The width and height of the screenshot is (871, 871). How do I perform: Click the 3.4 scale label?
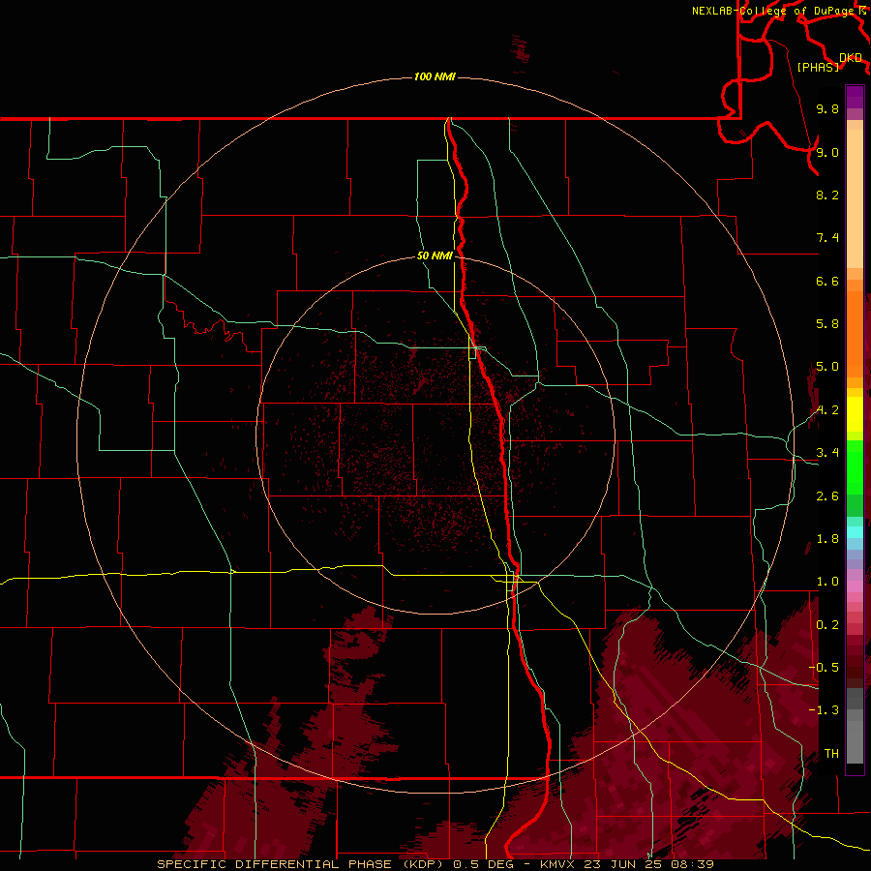click(827, 453)
